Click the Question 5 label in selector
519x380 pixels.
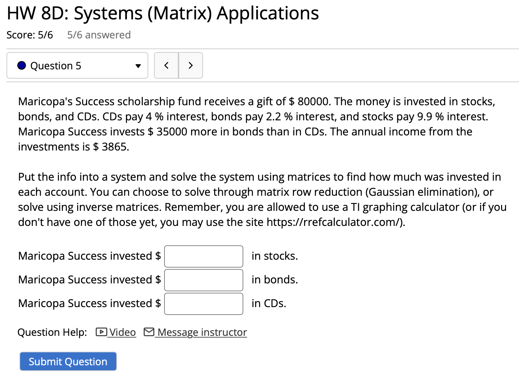[x=56, y=65]
